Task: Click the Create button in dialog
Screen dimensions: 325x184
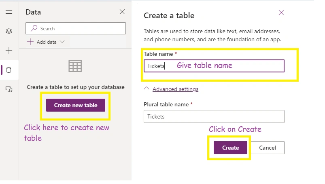Action: 230,148
